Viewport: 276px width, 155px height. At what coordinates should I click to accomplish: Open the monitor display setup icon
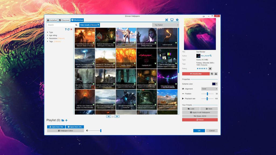(172, 20)
